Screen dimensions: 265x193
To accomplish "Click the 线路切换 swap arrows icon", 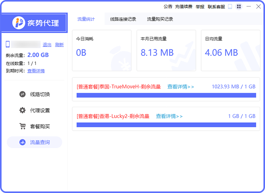I will click(x=22, y=94).
